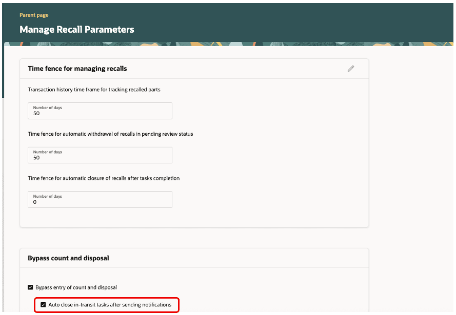
Task: Click the pencil icon to edit time fence settings
Action: point(351,68)
